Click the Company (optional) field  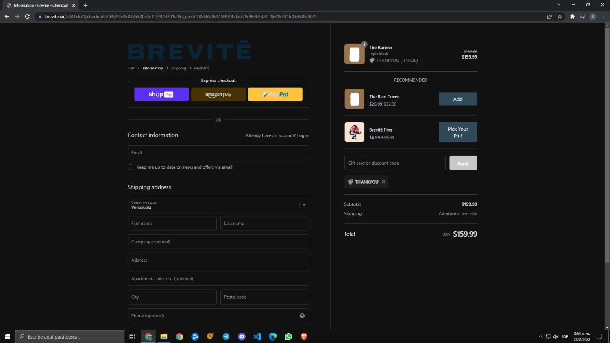[218, 242]
